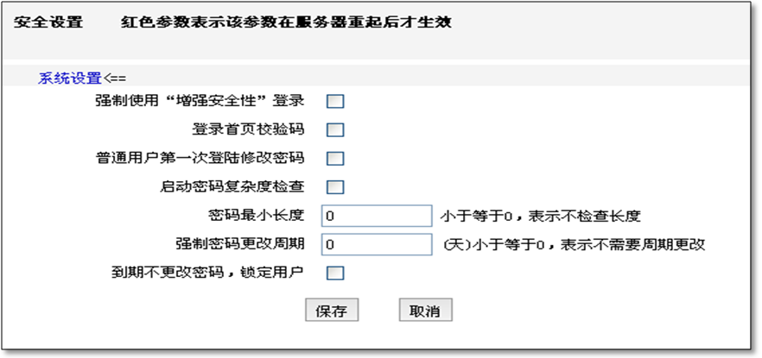Viewport: 762px width, 358px height.
Task: Click the 密码最小长度 label text
Action: [x=257, y=216]
